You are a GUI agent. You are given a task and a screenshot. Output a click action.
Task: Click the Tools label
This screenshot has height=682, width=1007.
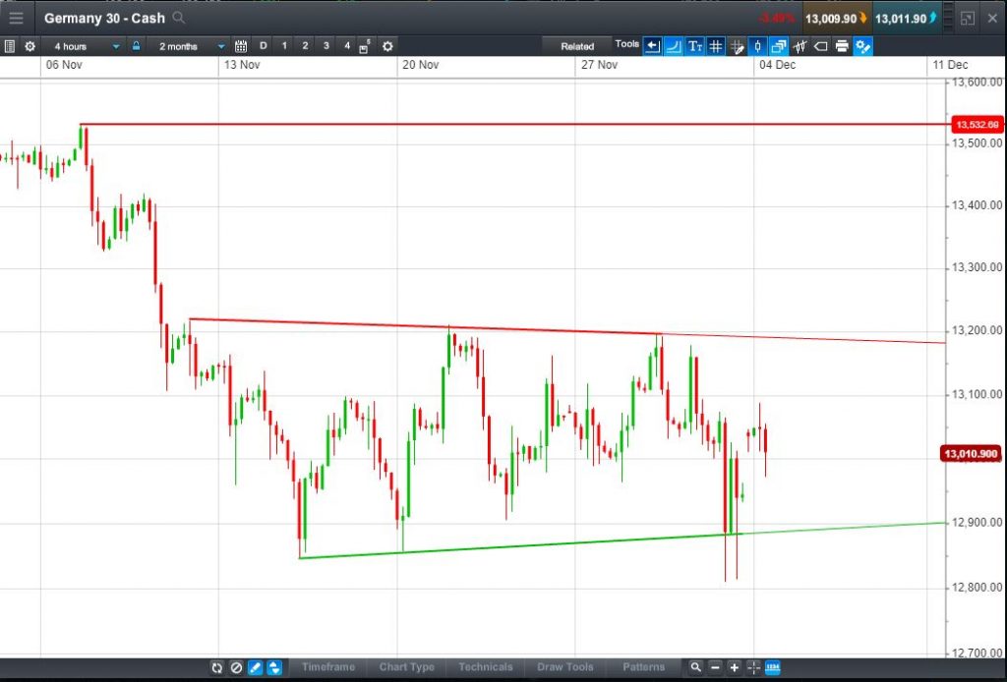626,44
